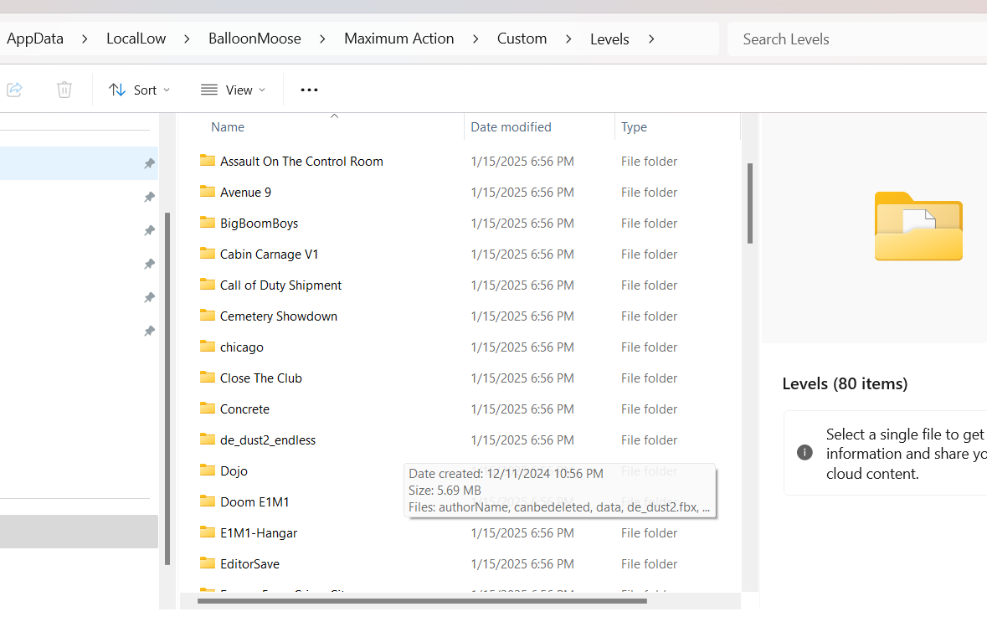Navigate to BalloonMoose in the address bar
987x622 pixels.
[254, 39]
